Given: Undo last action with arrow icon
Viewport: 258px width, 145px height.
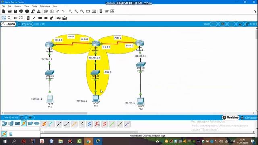Looking at the screenshot, I should (x=57, y=11).
